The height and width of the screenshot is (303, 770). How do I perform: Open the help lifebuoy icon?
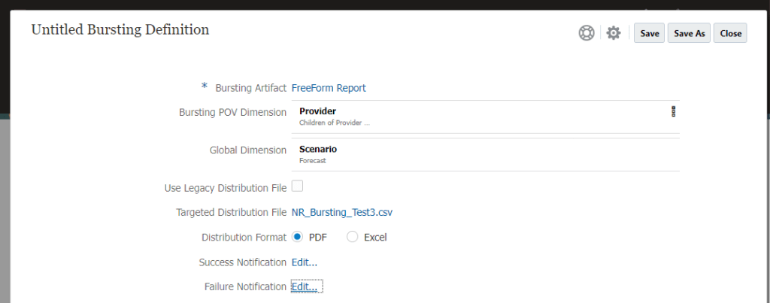click(587, 33)
